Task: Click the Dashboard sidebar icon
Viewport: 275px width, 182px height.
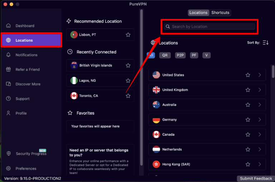Action: tap(9, 26)
